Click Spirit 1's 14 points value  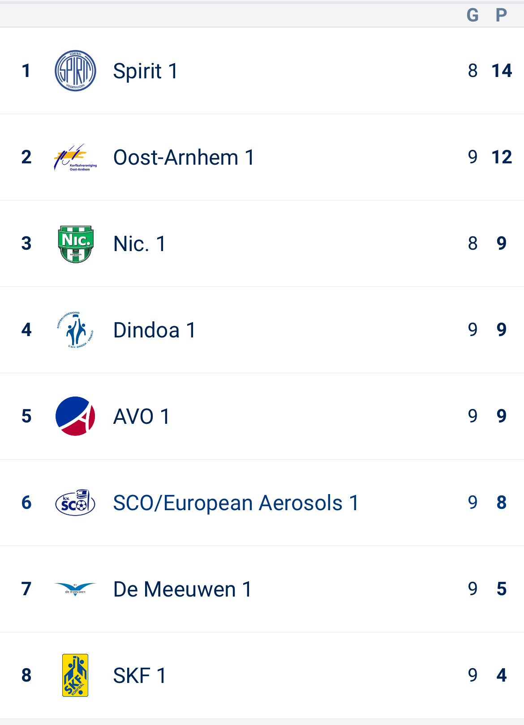click(x=502, y=71)
